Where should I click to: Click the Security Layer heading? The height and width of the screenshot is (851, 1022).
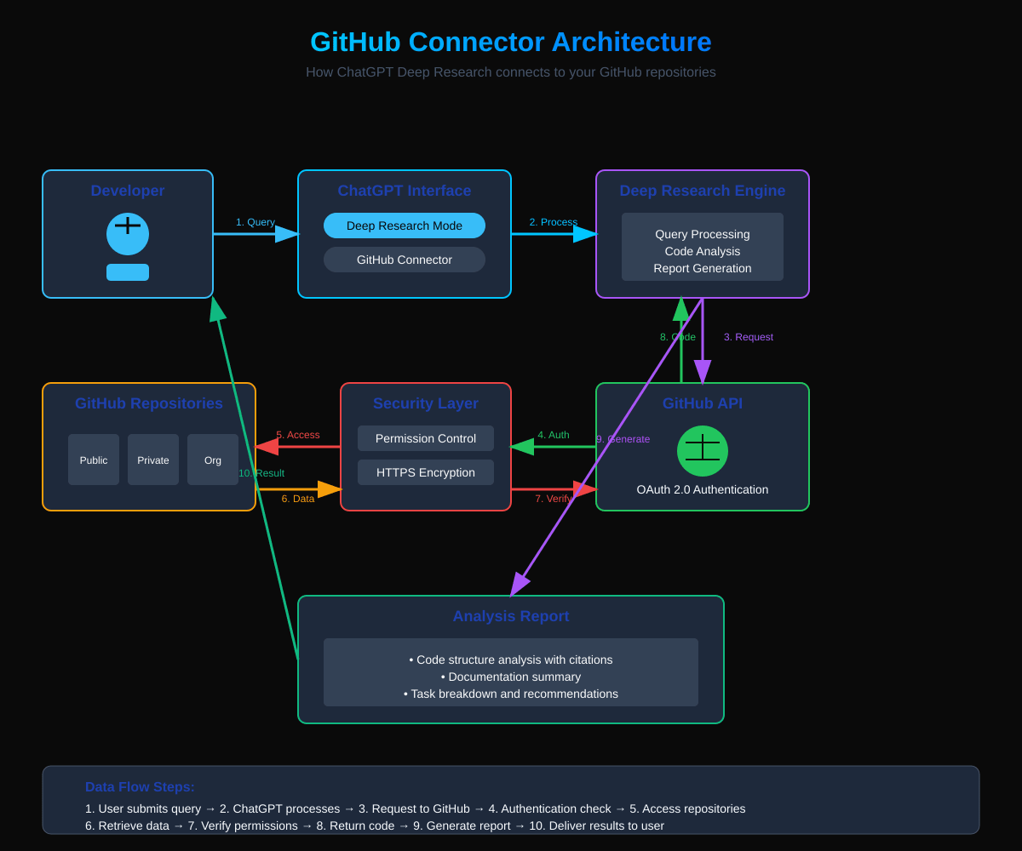tap(426, 403)
